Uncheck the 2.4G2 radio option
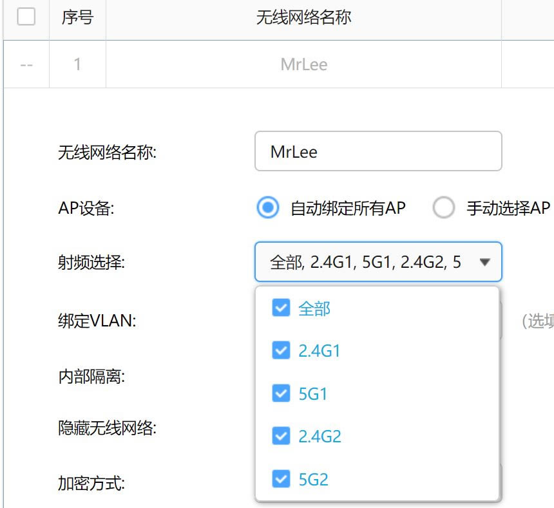Image resolution: width=554 pixels, height=508 pixels. 281,436
